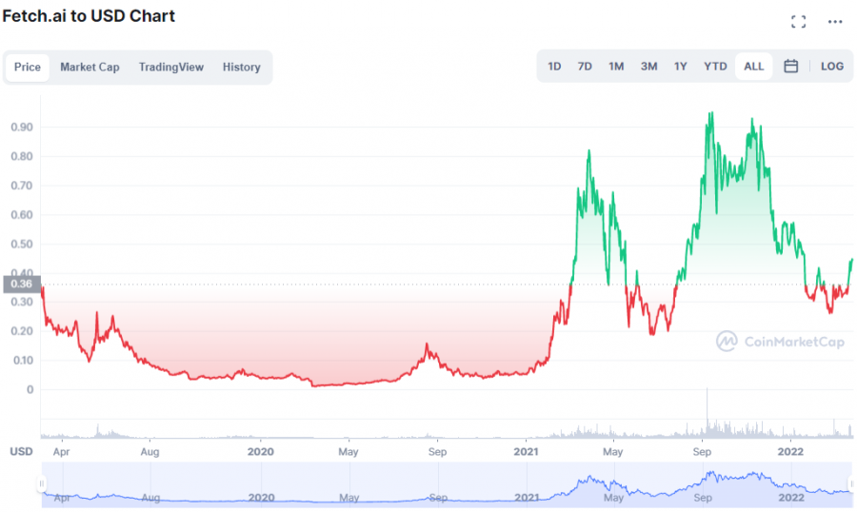Open the History tab
Image resolution: width=857 pixels, height=512 pixels.
point(241,68)
